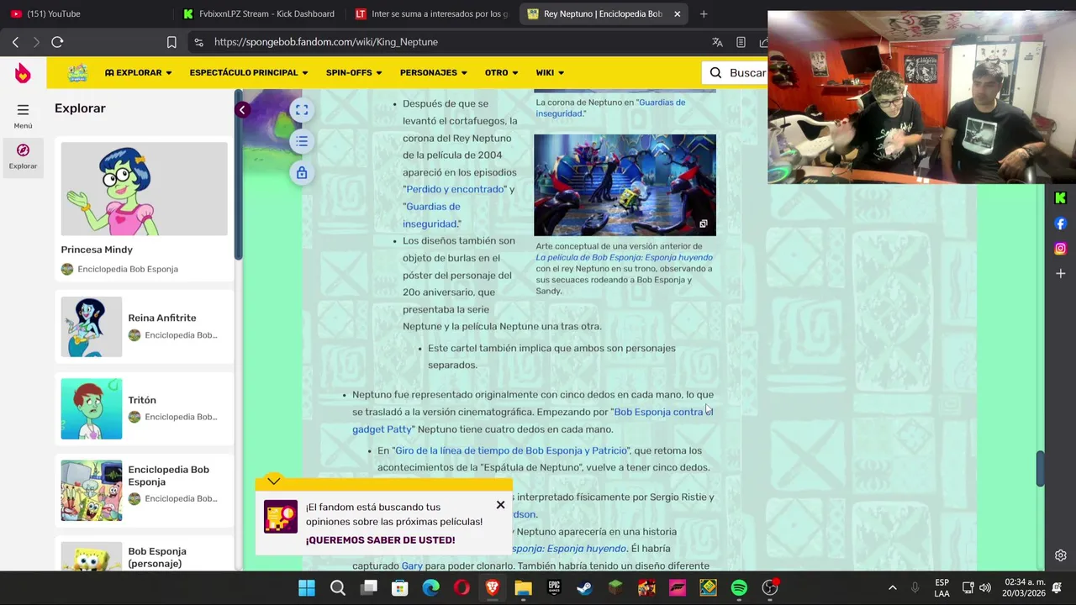
Task: Open the Giro de la línea de tiempo link
Action: point(510,450)
